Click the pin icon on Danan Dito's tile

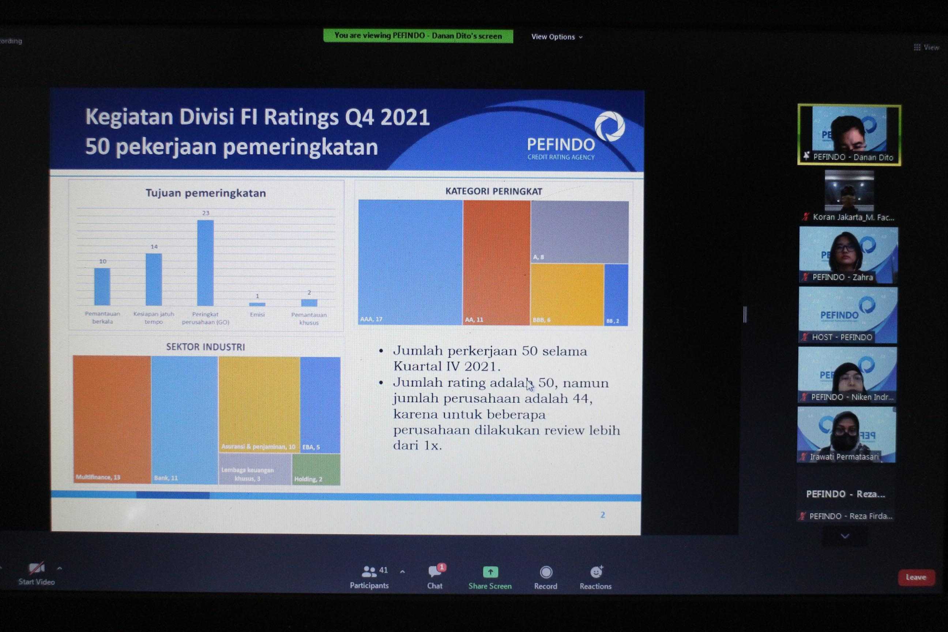click(806, 157)
